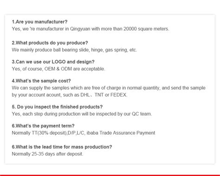Click the red bar at page bottom
The image size is (220, 176).
110,176
